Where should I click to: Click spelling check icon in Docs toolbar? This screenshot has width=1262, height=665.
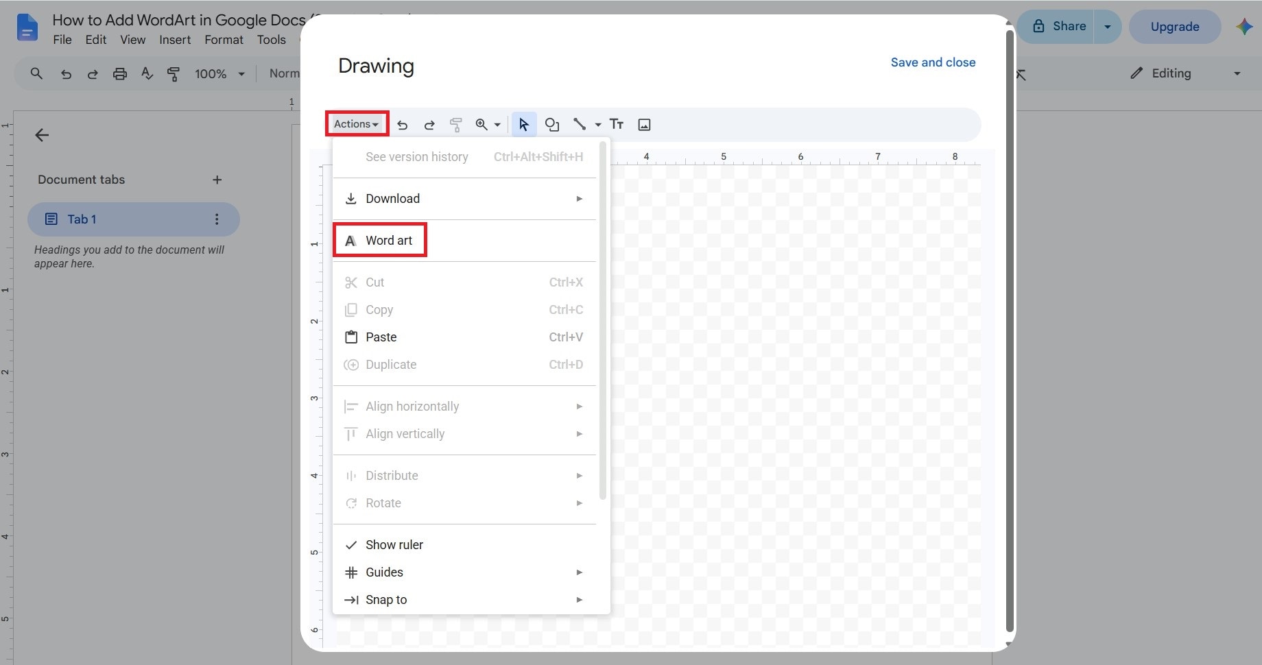(147, 73)
